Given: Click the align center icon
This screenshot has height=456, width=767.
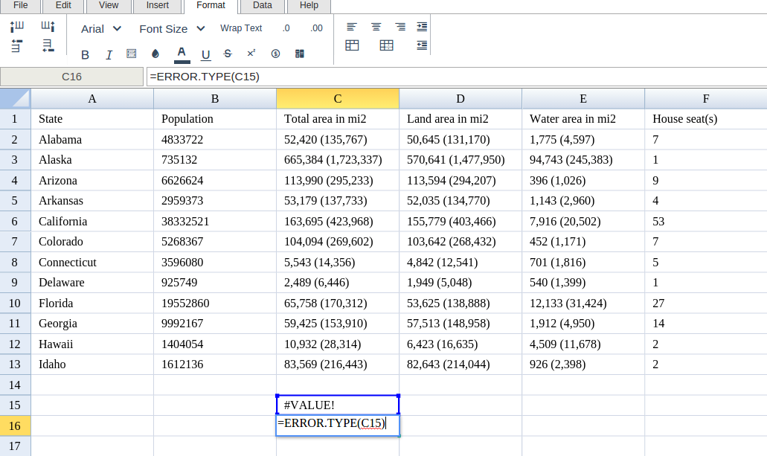Looking at the screenshot, I should coord(376,27).
